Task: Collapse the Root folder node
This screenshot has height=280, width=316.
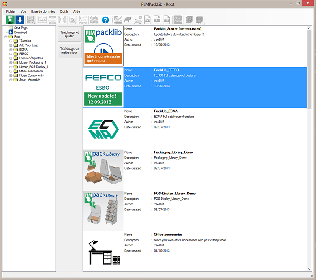Action: point(6,37)
